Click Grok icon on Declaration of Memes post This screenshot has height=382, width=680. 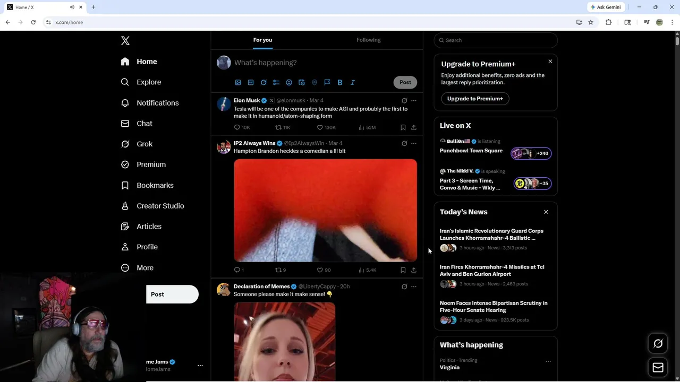(404, 286)
